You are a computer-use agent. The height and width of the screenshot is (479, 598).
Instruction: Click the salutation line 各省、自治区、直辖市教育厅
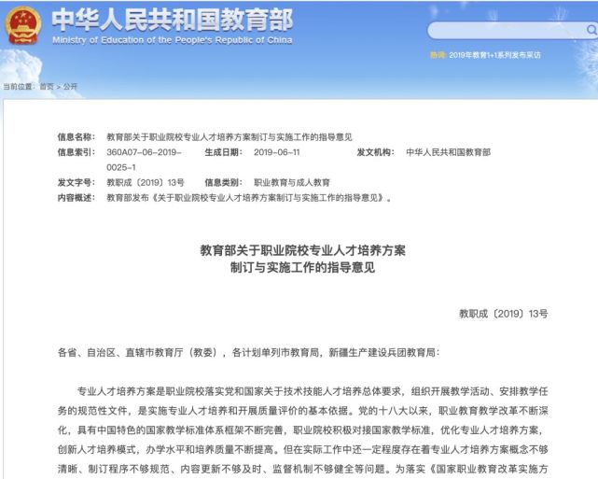point(249,352)
